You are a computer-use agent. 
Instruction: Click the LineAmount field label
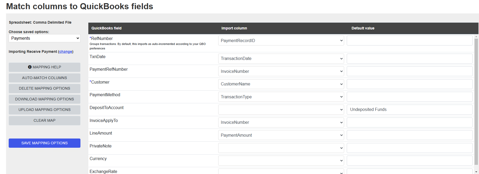(101, 133)
